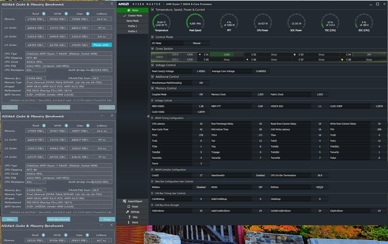Toggle GearDownEn Enabled setting
Viewport: 388px width, 244px height.
260,175
